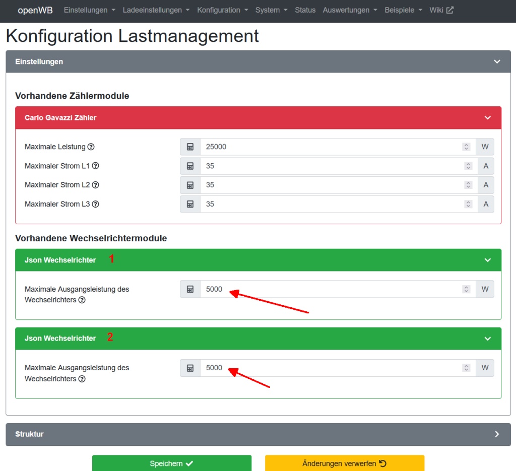Open the external Wiki link

[x=441, y=10]
